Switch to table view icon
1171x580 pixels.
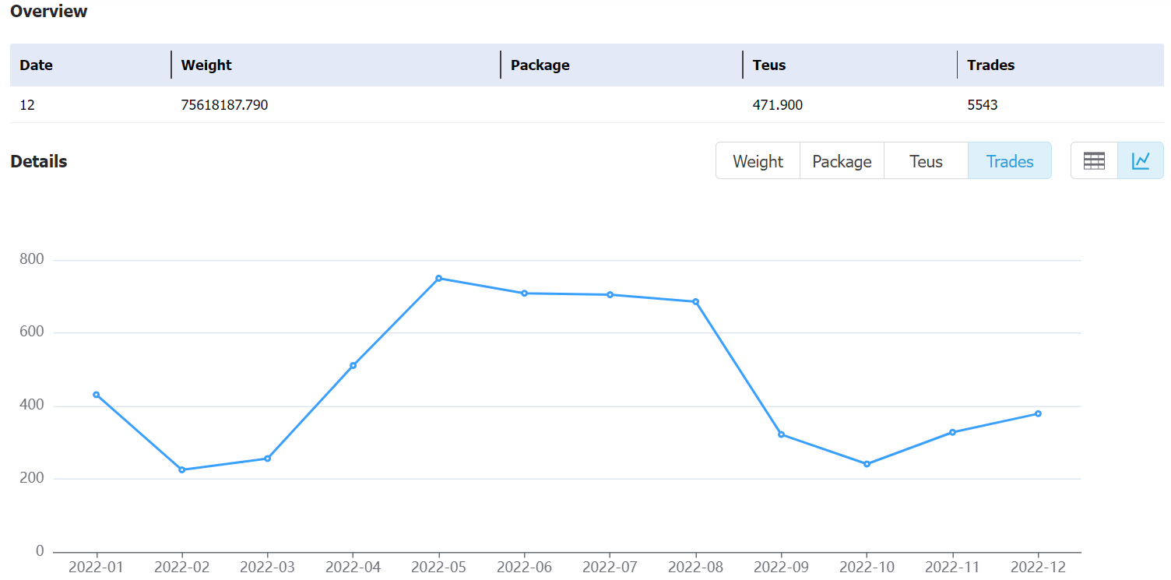pos(1094,161)
